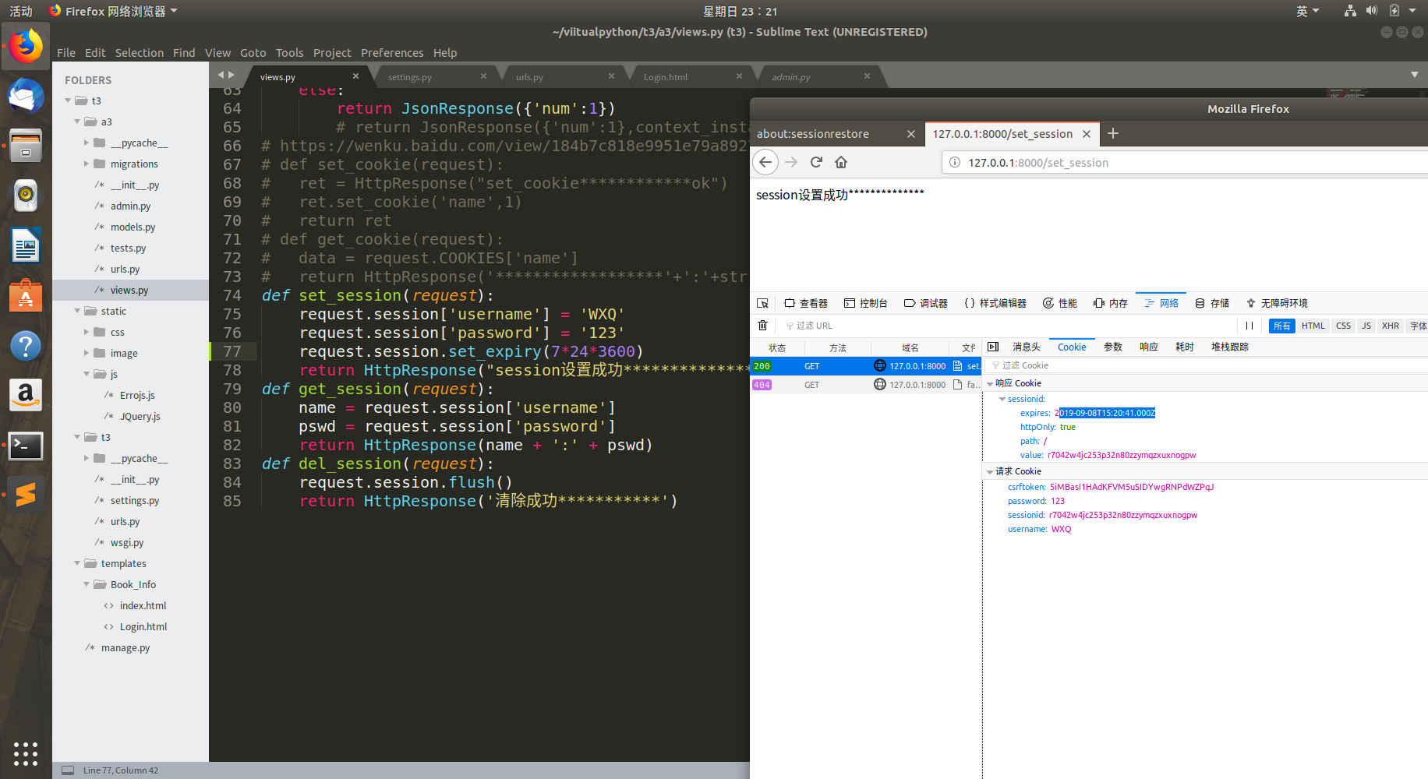
Task: Collapse the a3 folder in sidebar
Action: pyautogui.click(x=77, y=122)
